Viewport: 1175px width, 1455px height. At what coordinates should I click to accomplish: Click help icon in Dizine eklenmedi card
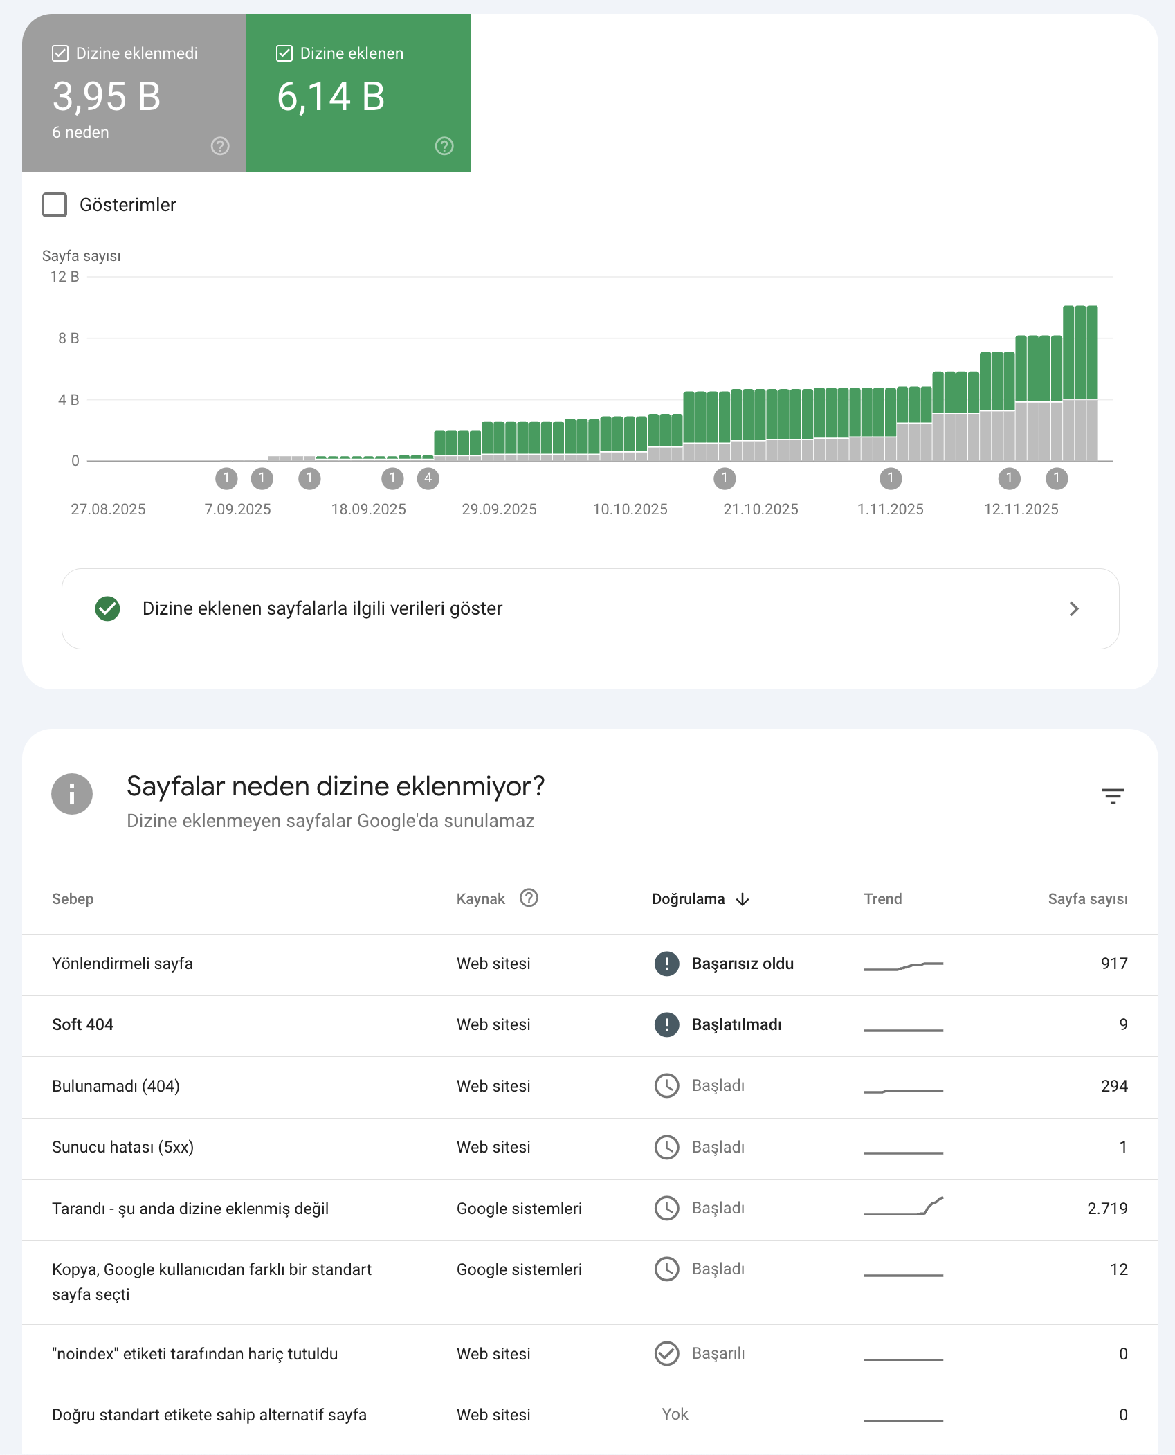point(220,146)
